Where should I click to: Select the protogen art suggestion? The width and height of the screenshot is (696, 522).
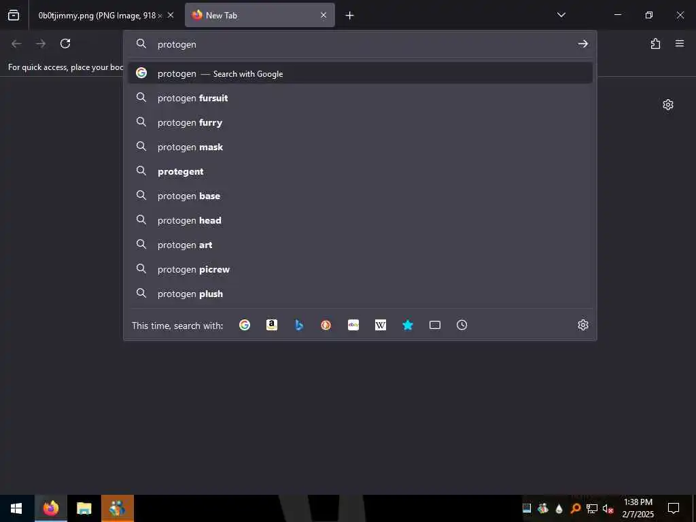click(360, 245)
